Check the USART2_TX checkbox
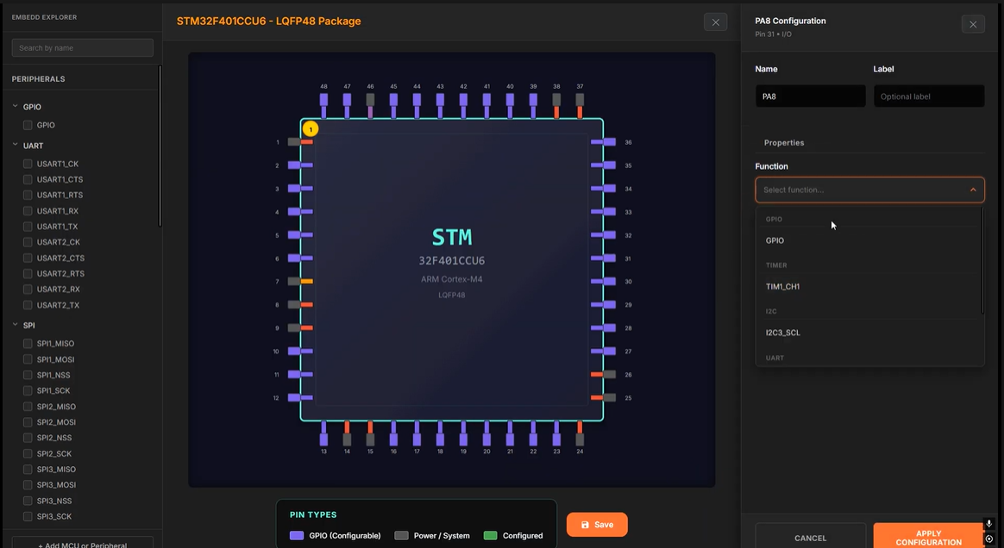This screenshot has height=548, width=1004. pyautogui.click(x=28, y=305)
